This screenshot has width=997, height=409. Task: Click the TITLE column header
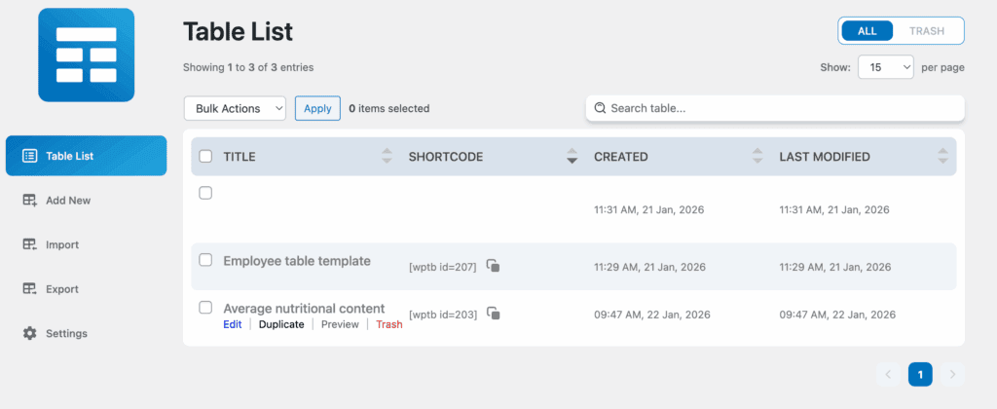[240, 157]
